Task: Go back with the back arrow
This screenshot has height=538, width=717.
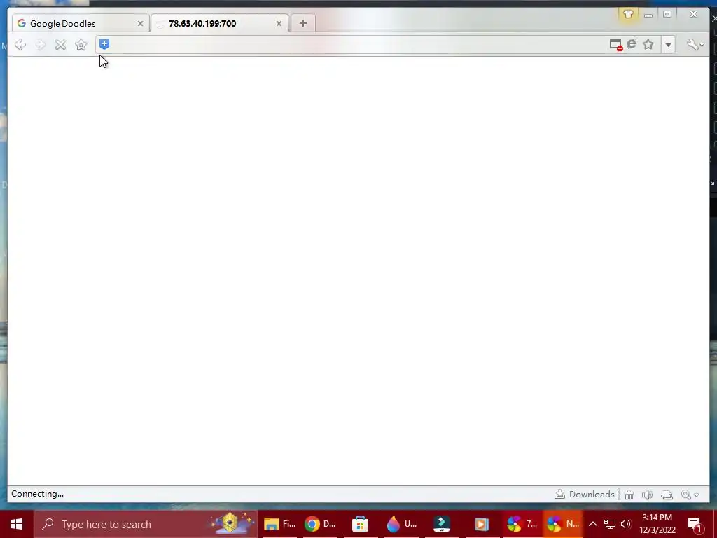Action: (x=20, y=45)
